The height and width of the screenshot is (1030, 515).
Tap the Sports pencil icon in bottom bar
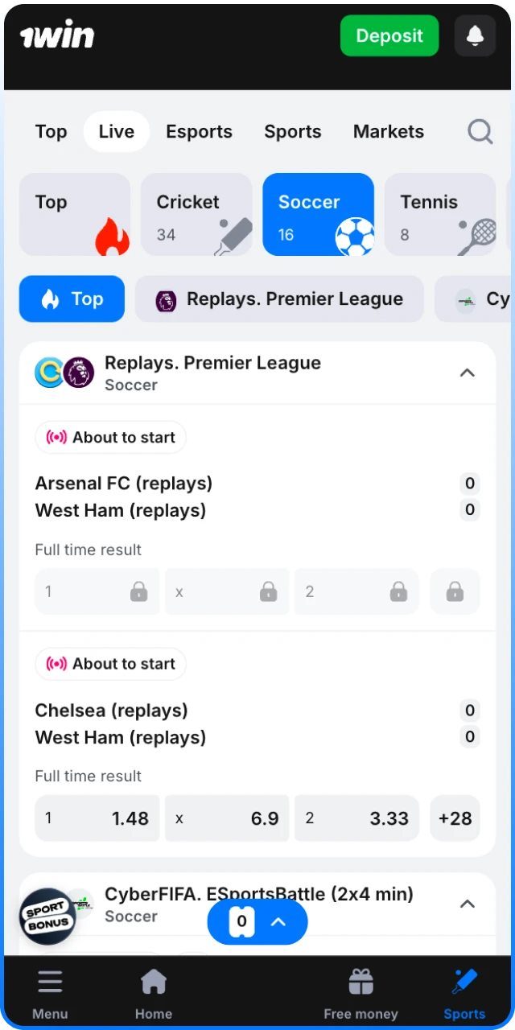tap(463, 980)
